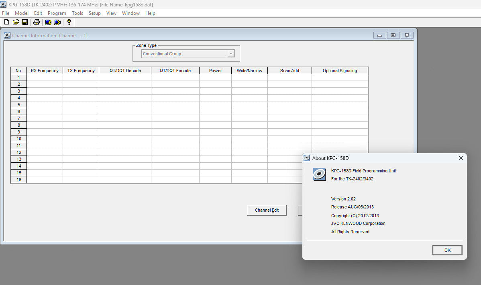Click the Save floppy disk icon
The image size is (481, 285).
25,22
